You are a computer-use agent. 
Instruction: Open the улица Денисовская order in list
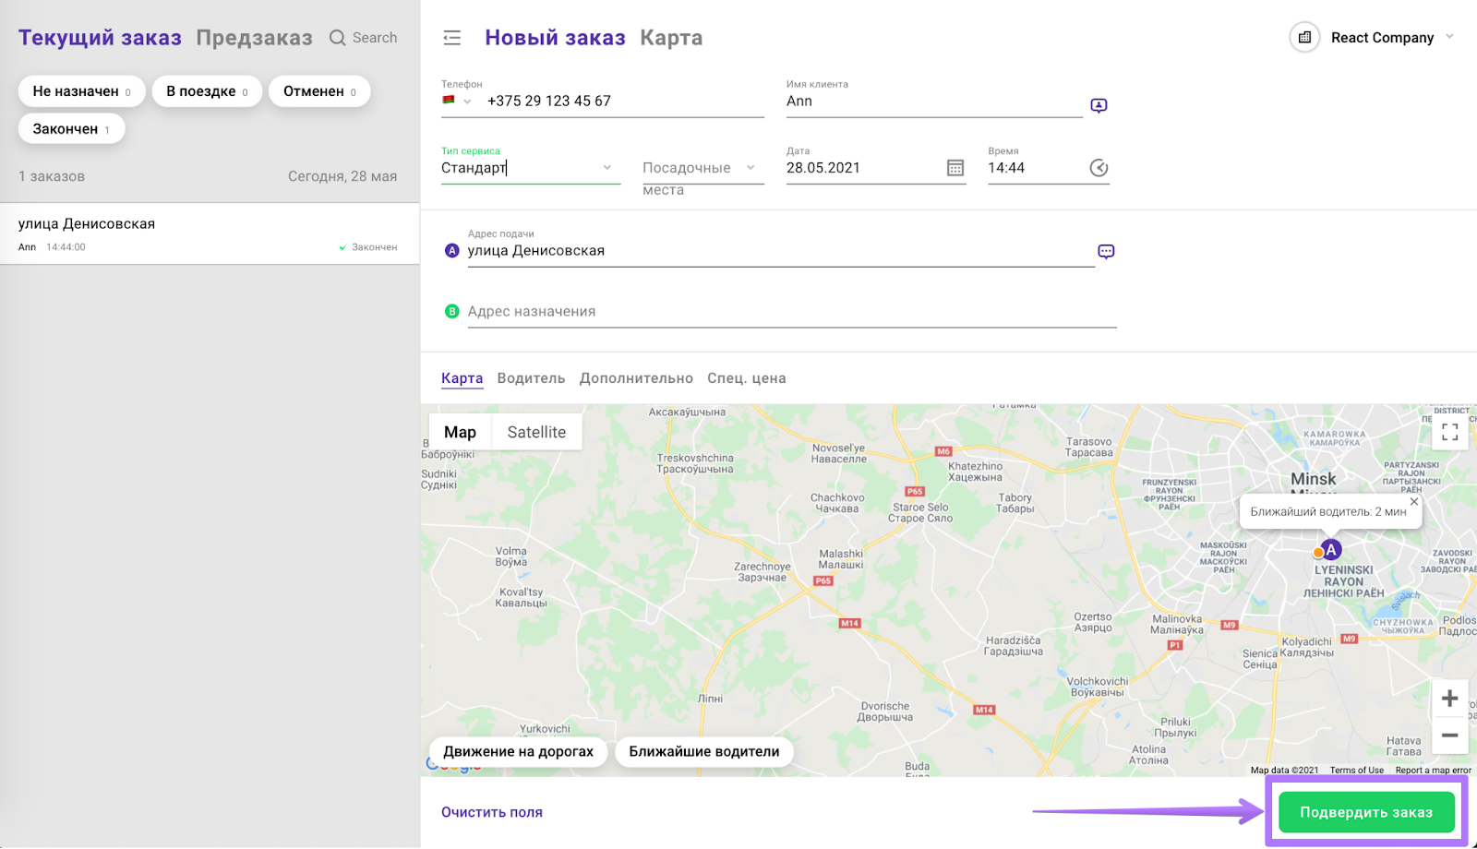(210, 234)
